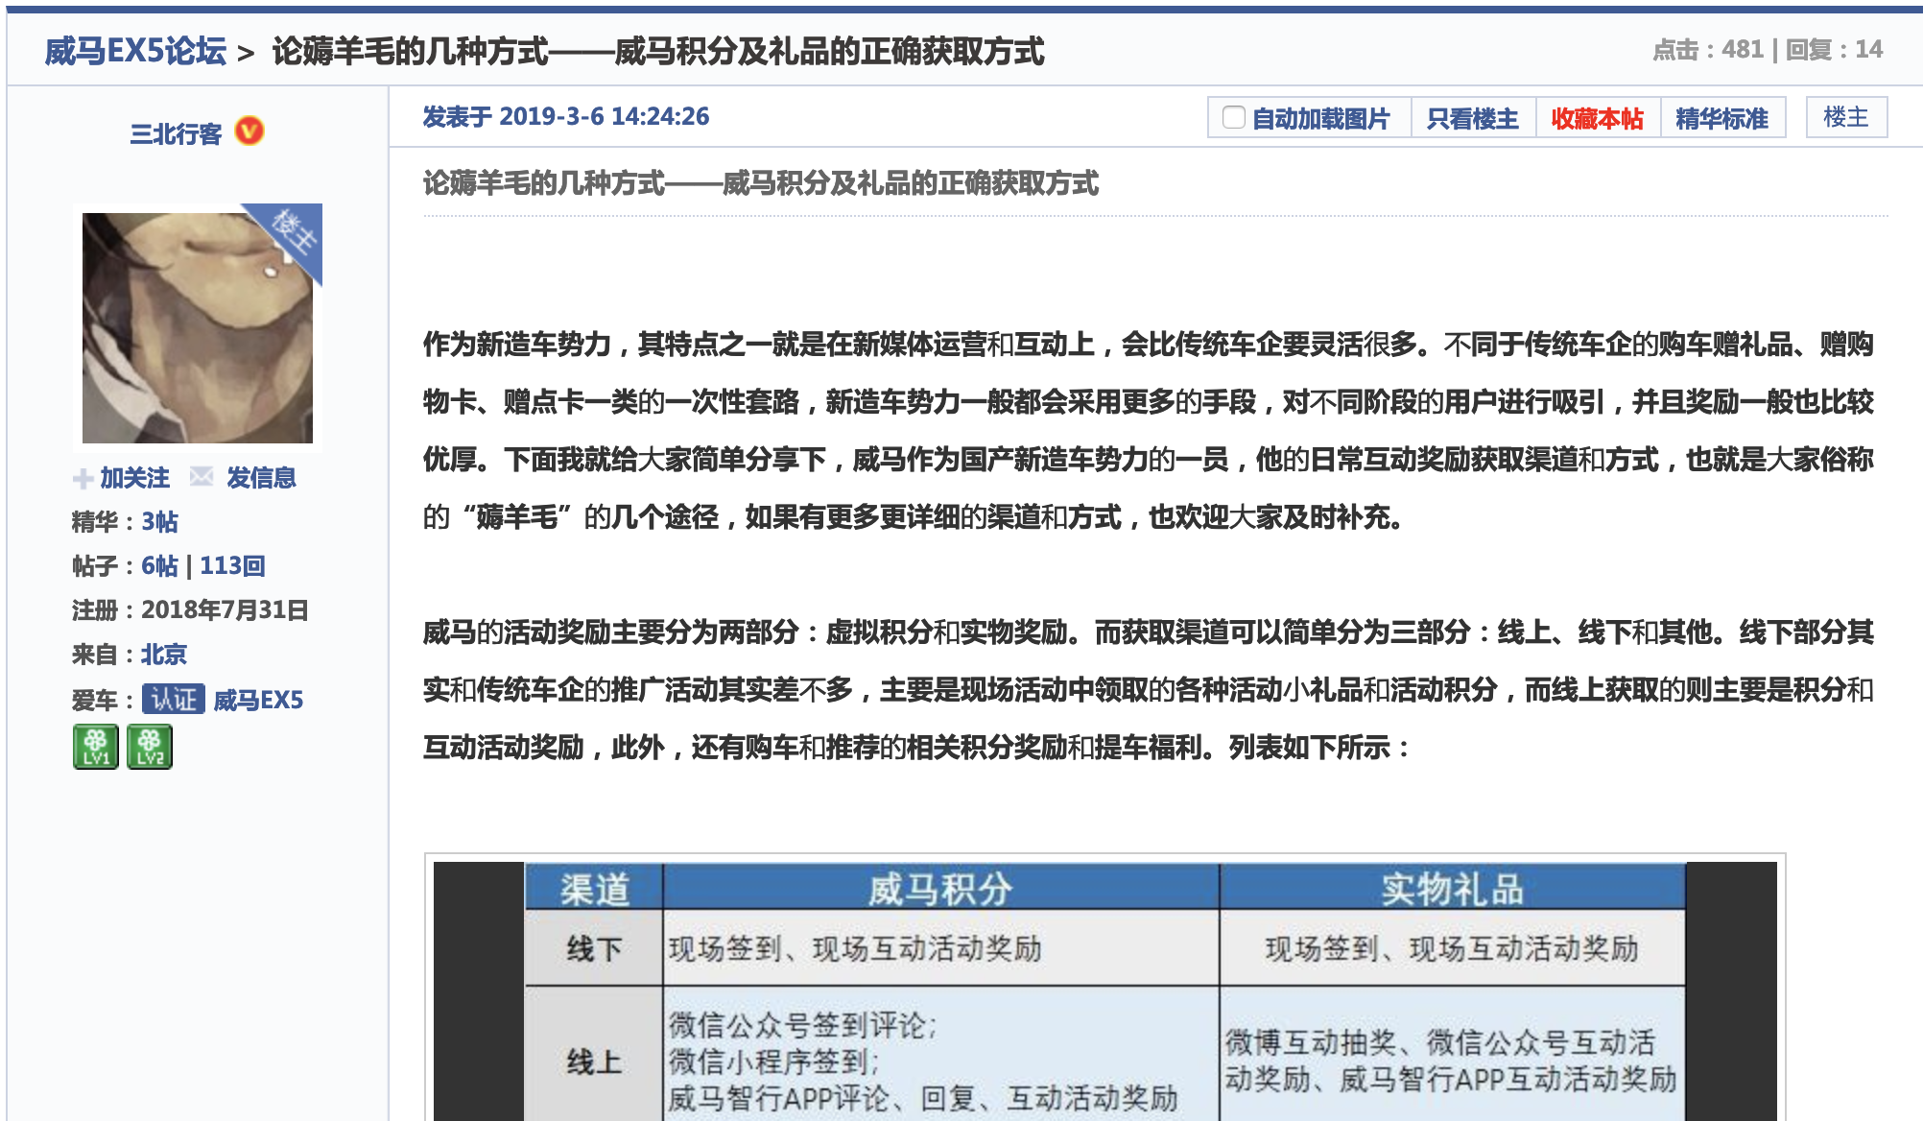Bookmark this thread with 收藏本帖
The image size is (1923, 1121).
[1598, 118]
